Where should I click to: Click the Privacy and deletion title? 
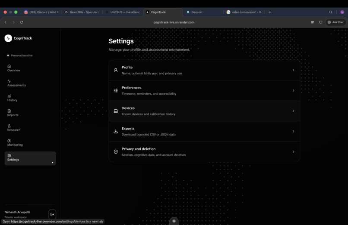coord(139,149)
